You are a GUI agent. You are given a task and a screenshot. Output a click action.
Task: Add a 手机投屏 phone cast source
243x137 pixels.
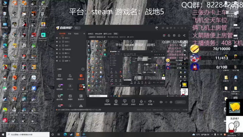click(125, 102)
